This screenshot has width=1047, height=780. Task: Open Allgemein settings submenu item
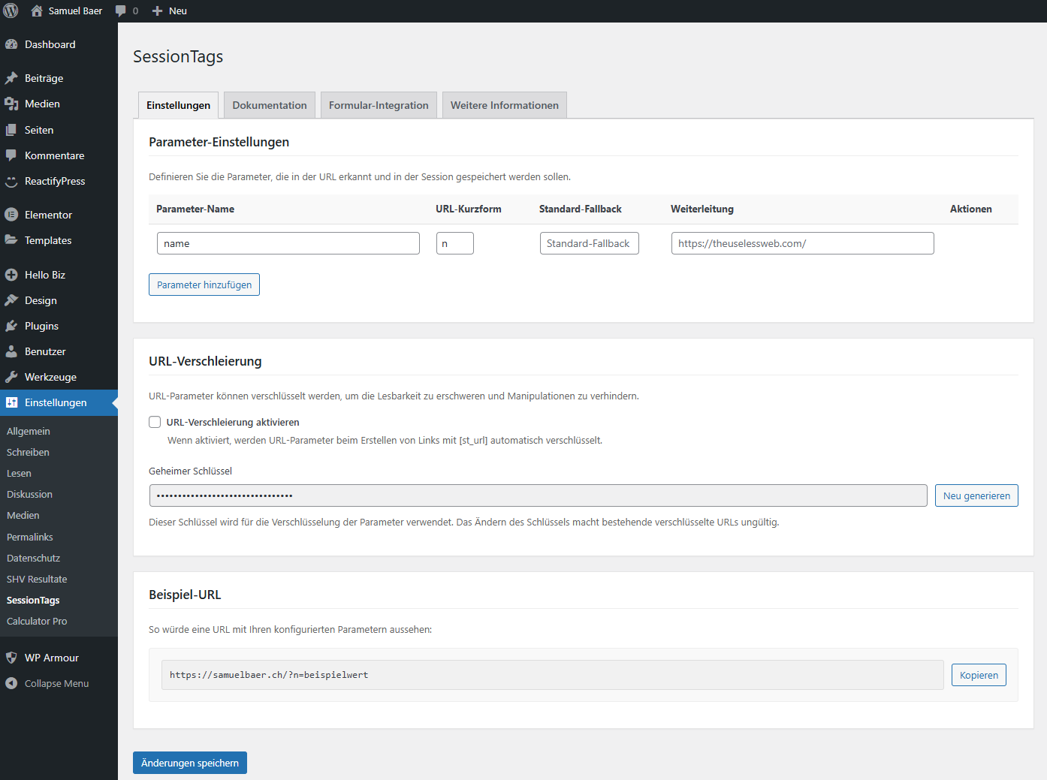pyautogui.click(x=29, y=431)
